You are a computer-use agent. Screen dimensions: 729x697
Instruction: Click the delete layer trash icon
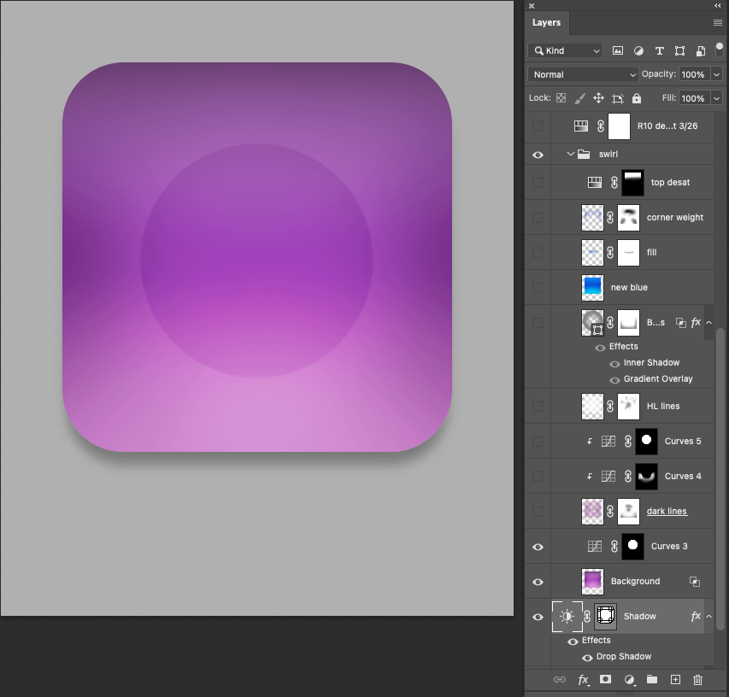point(697,680)
